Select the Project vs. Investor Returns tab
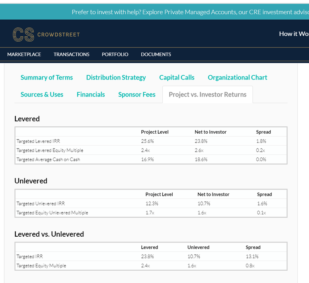Viewport: 309px width, 283px height. pyautogui.click(x=207, y=95)
